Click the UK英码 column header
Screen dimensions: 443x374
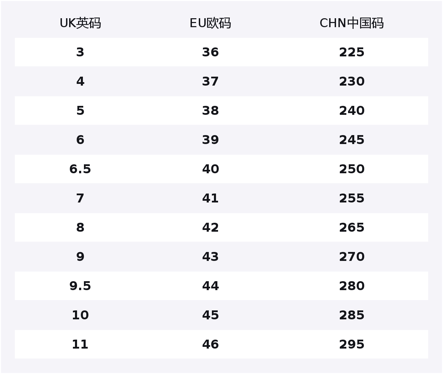80,23
